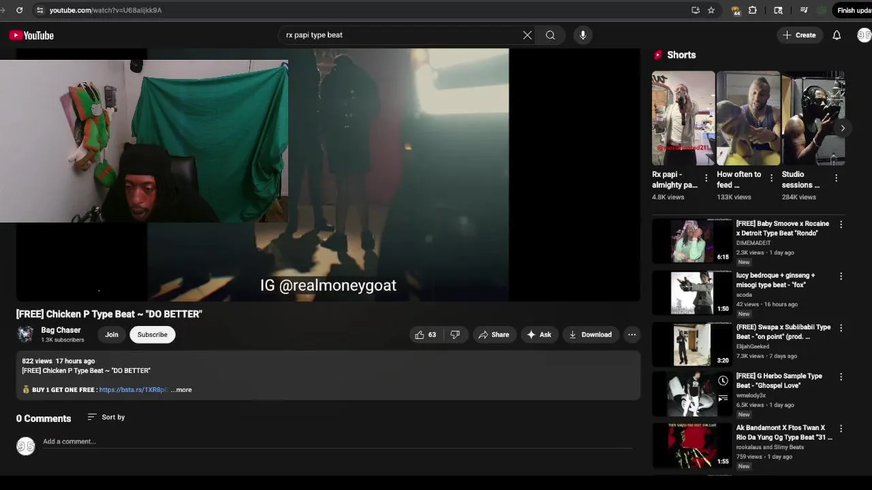
Task: Expand video description with ...more
Action: point(181,390)
